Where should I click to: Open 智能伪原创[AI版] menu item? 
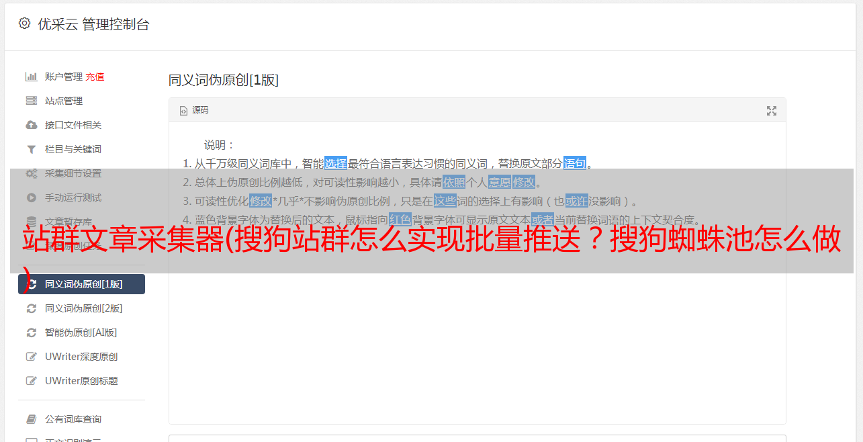[81, 333]
